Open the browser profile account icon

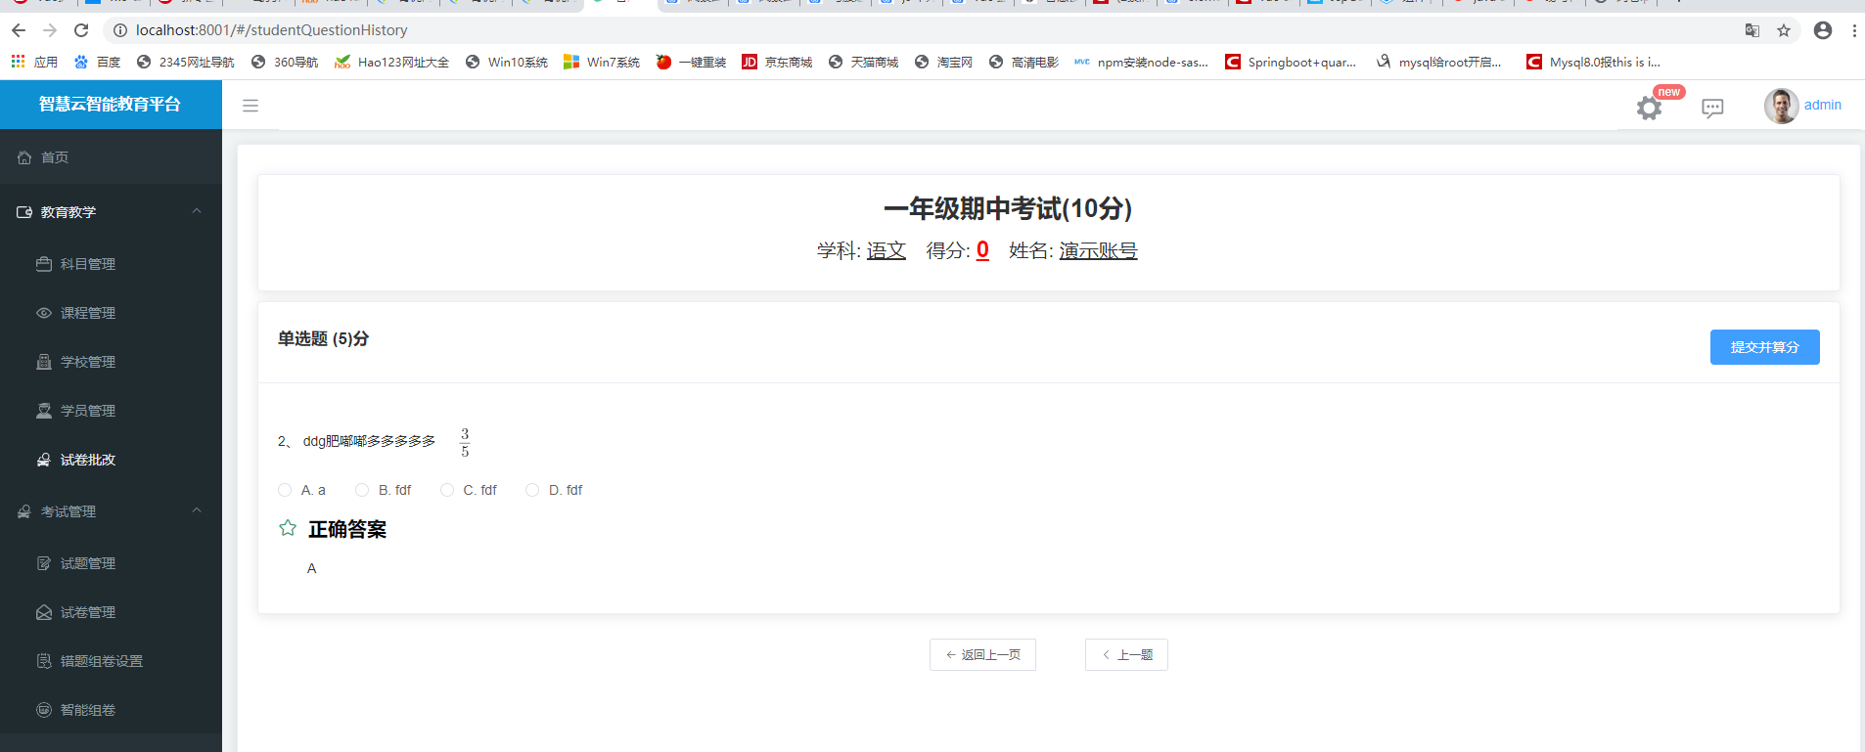click(x=1823, y=30)
